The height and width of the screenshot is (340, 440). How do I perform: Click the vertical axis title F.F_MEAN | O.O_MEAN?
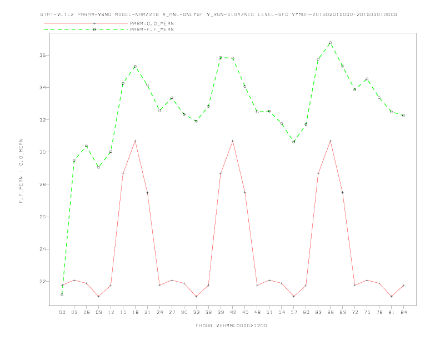[21, 171]
